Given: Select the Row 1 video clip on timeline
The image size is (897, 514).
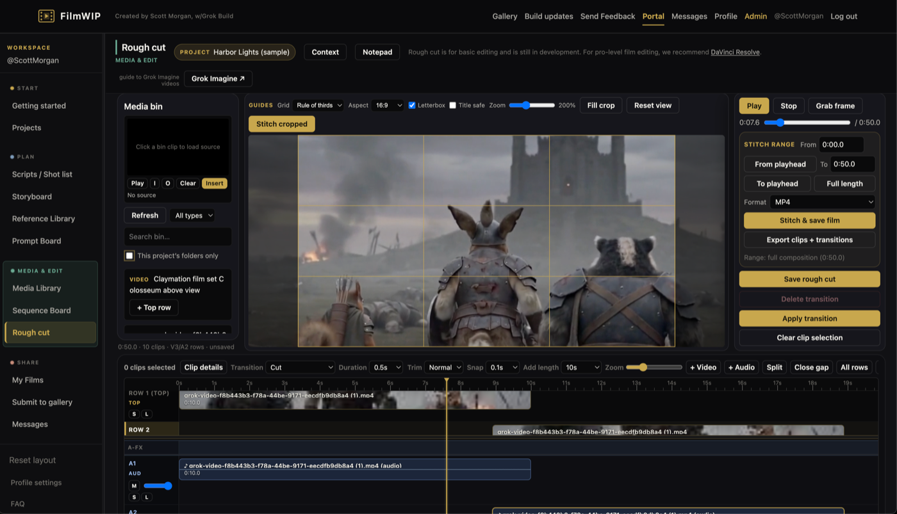Looking at the screenshot, I should point(354,399).
